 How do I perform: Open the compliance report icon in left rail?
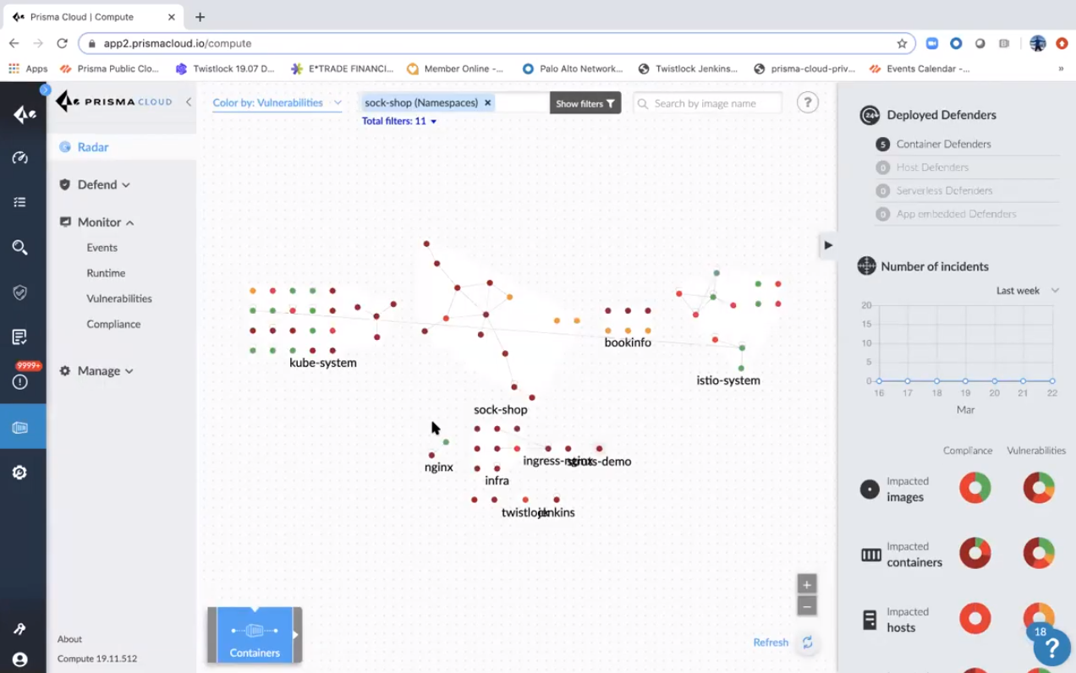click(x=20, y=337)
